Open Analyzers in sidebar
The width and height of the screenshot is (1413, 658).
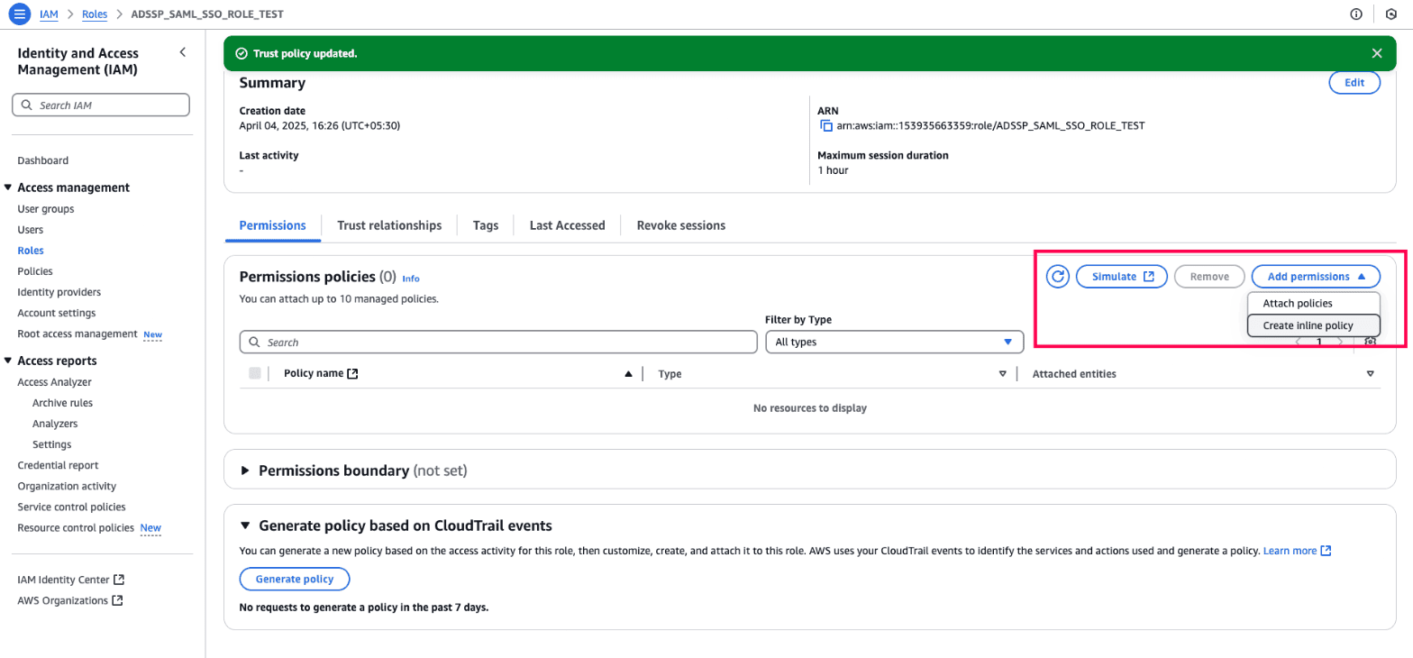[x=55, y=424]
